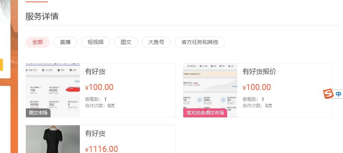Screen dimensions: 343x153
Task: Select the 全部 filter tab
Action: (37, 42)
